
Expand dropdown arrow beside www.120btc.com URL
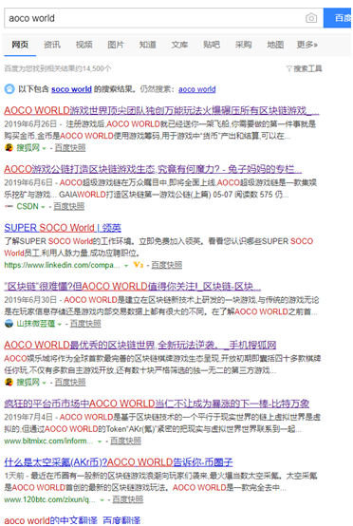[102, 500]
